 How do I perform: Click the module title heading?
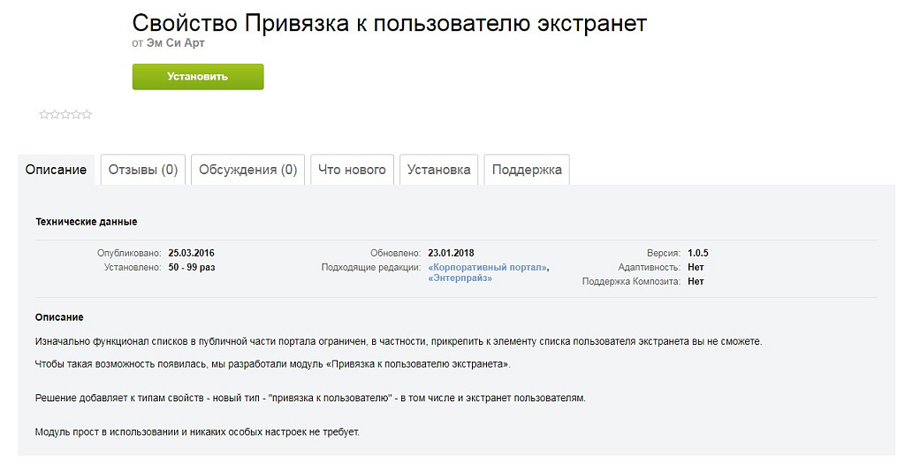click(390, 23)
